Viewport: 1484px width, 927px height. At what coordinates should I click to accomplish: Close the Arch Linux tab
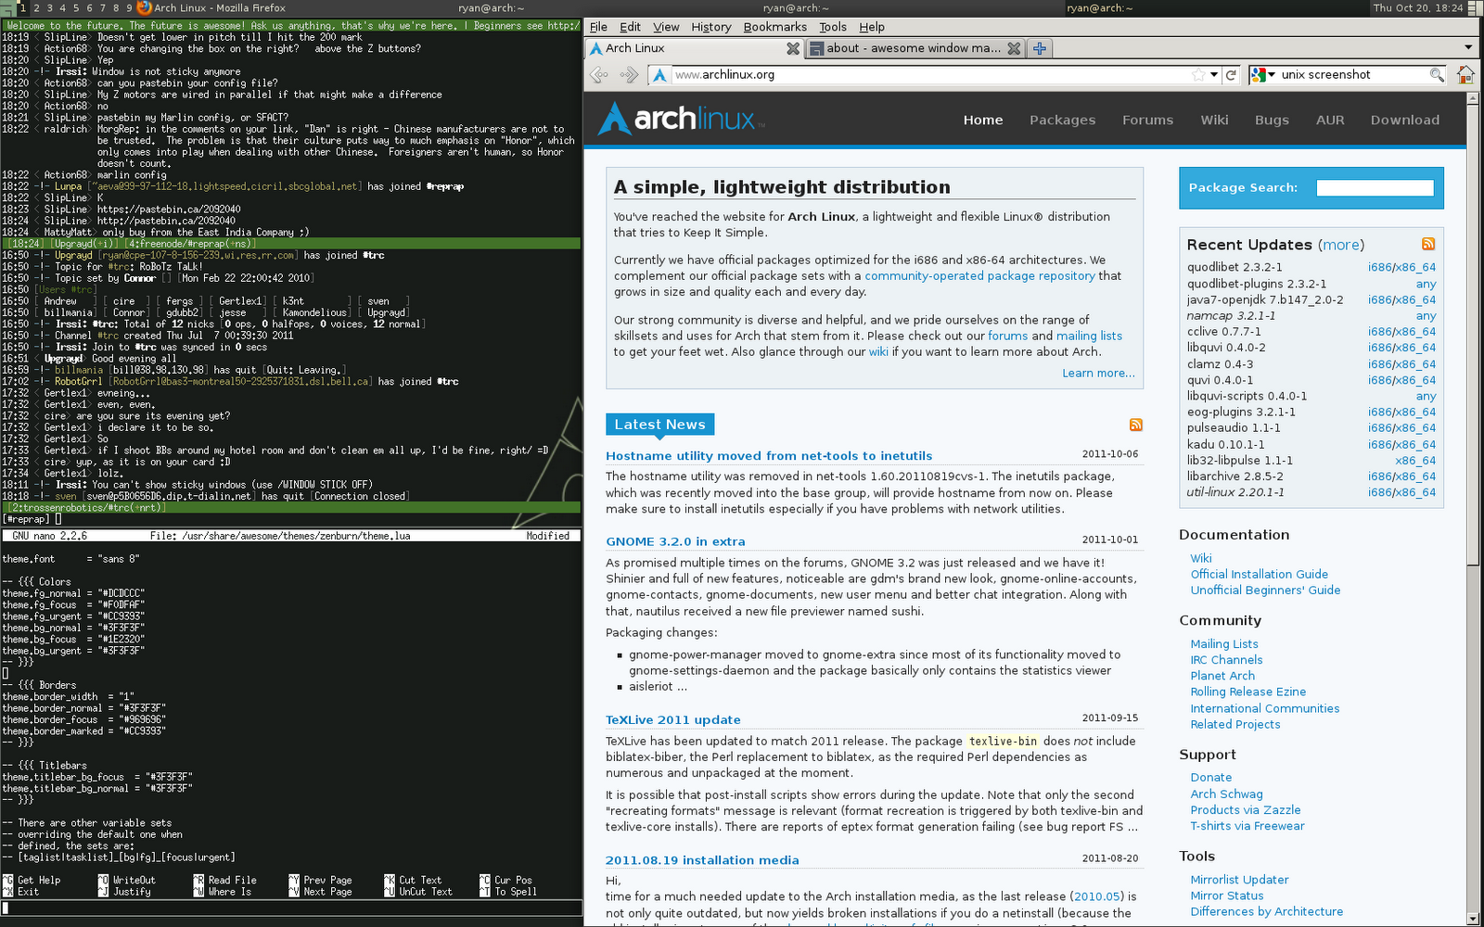(793, 48)
